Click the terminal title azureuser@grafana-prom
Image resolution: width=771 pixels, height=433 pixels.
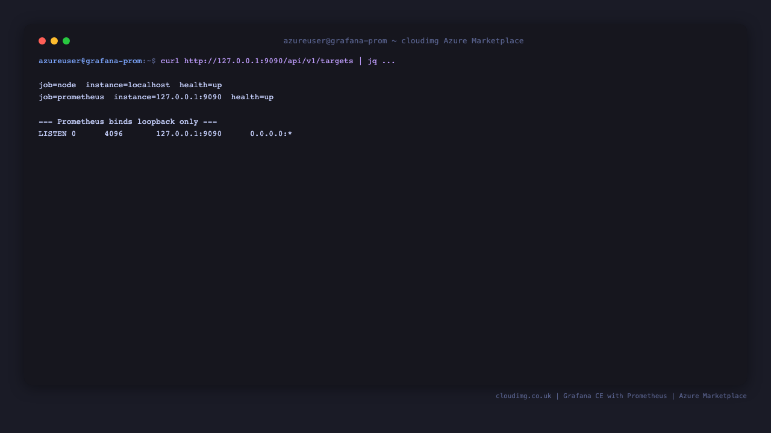[x=335, y=41]
